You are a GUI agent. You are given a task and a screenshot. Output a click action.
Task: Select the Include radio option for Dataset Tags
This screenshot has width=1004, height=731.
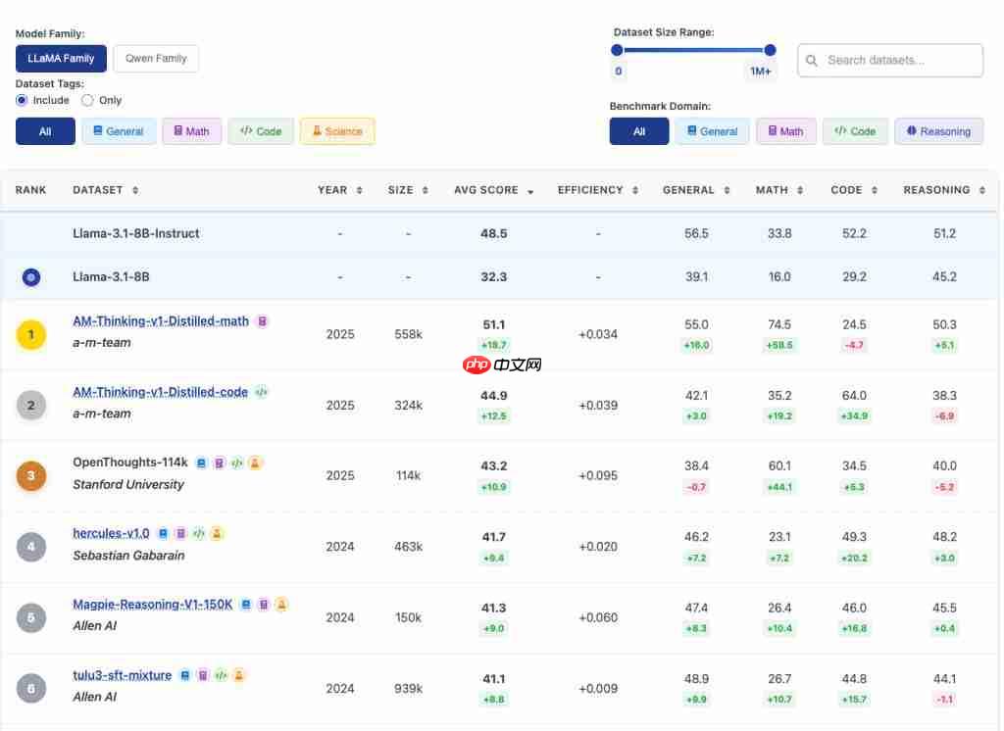point(22,100)
